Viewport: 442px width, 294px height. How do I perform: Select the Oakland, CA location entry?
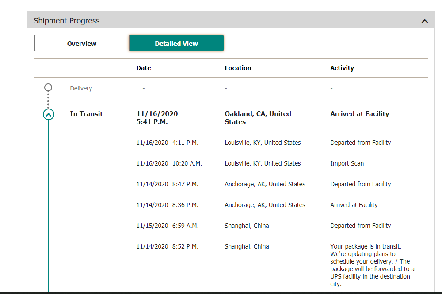point(258,118)
